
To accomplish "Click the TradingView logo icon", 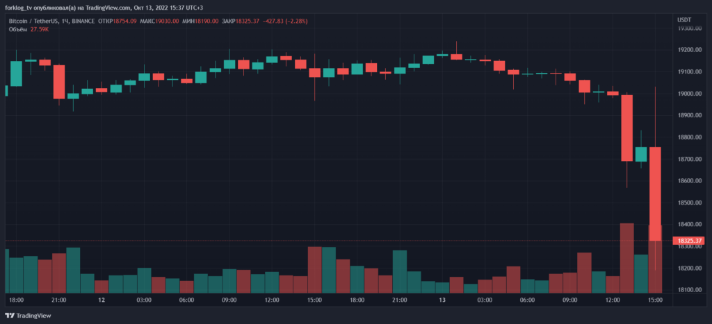I will [12, 313].
